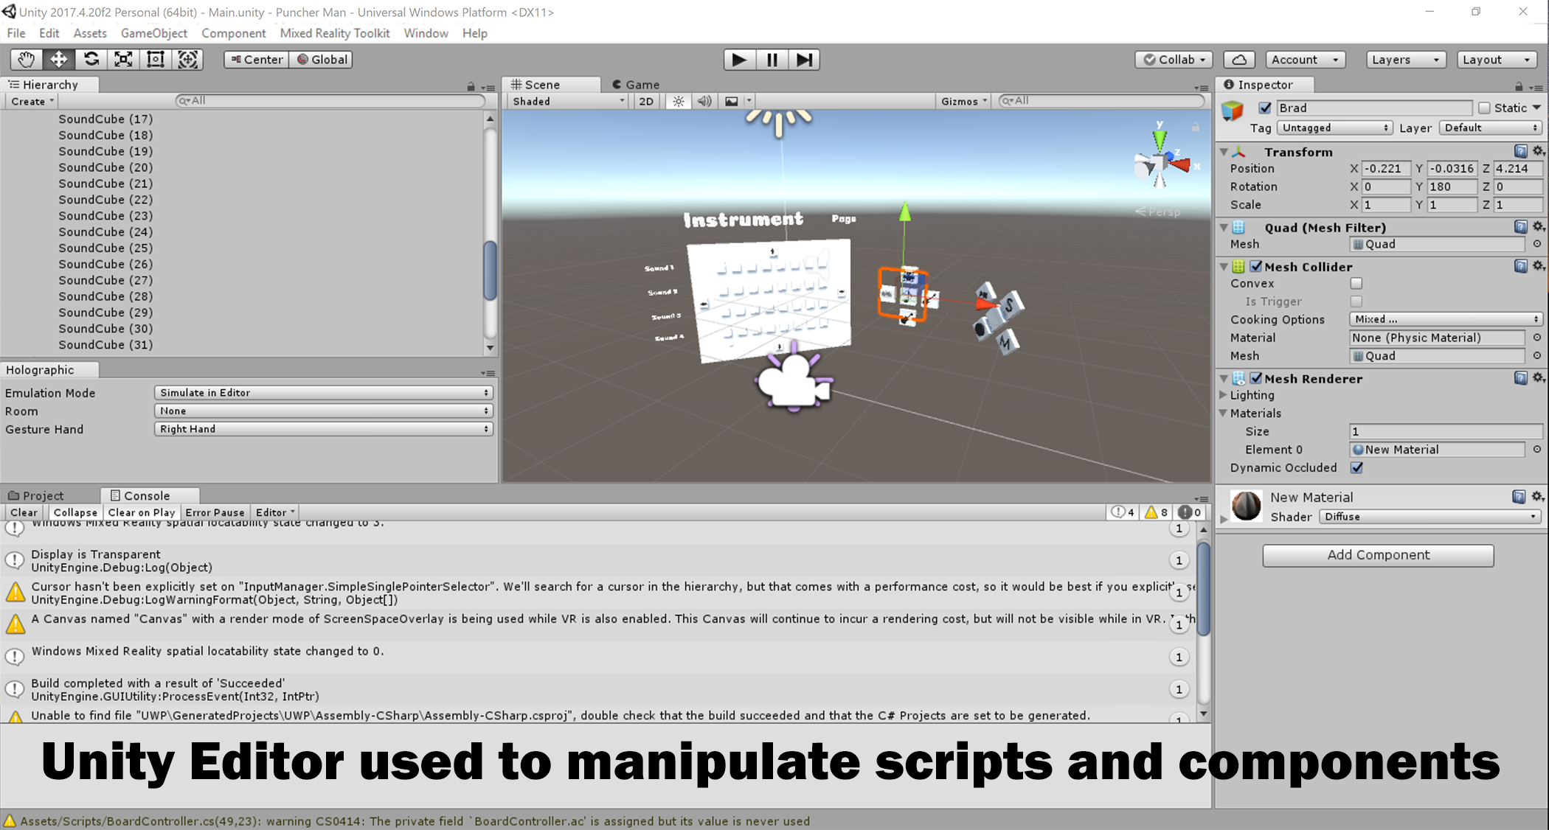1549x830 pixels.
Task: Select the Hand tool
Action: 26,60
